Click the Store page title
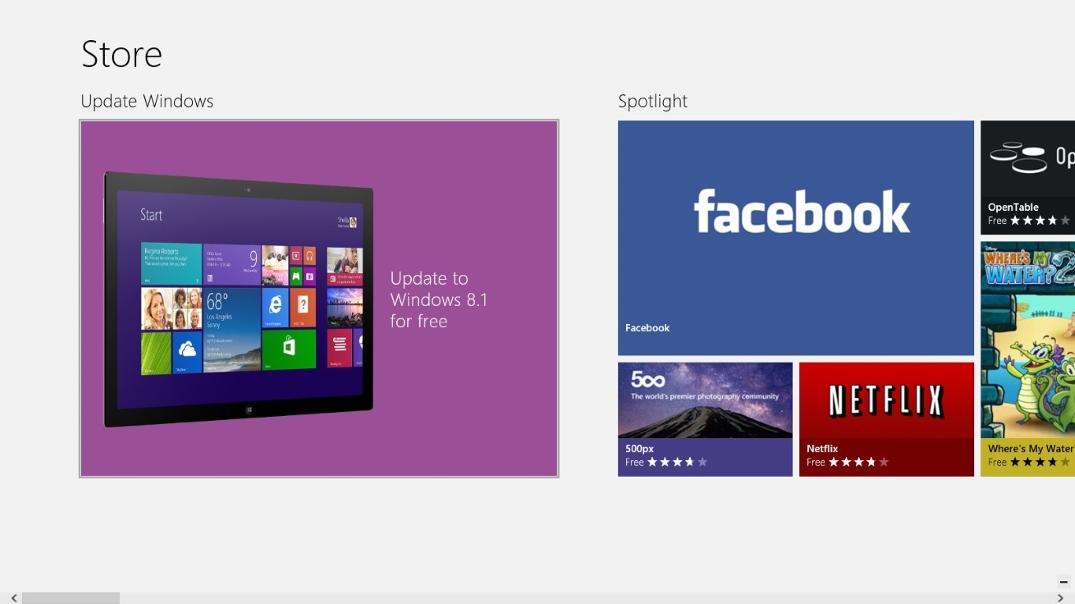The width and height of the screenshot is (1075, 604). (122, 54)
